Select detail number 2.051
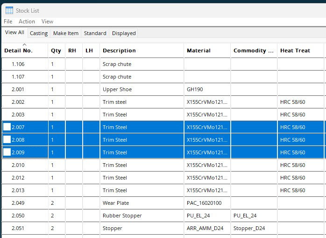 pos(18,228)
